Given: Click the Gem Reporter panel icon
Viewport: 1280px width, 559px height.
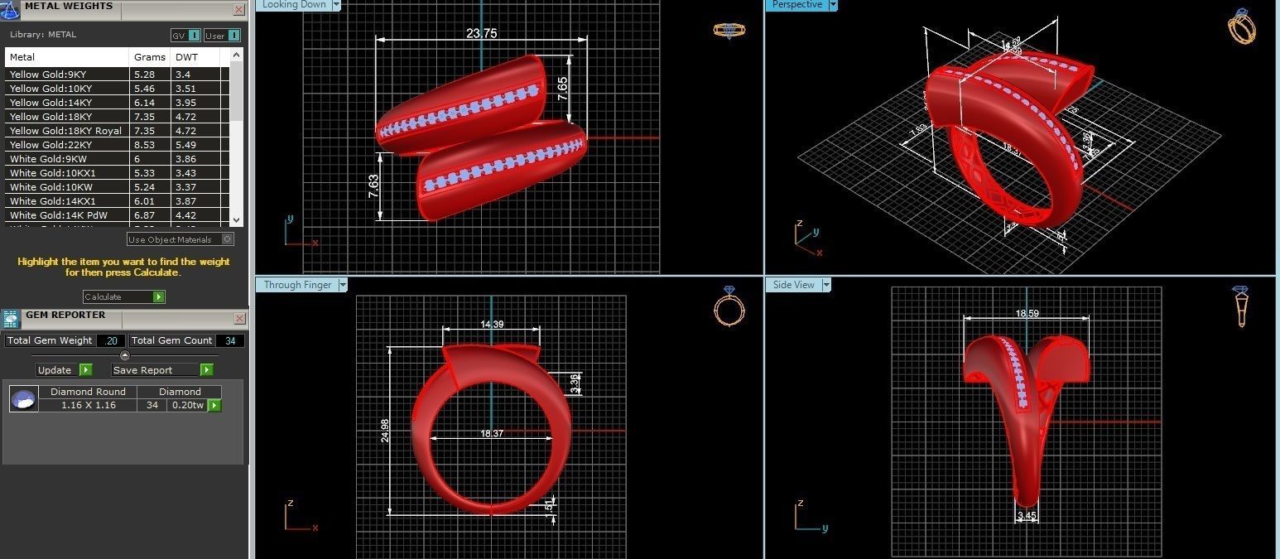Looking at the screenshot, I should coord(10,319).
